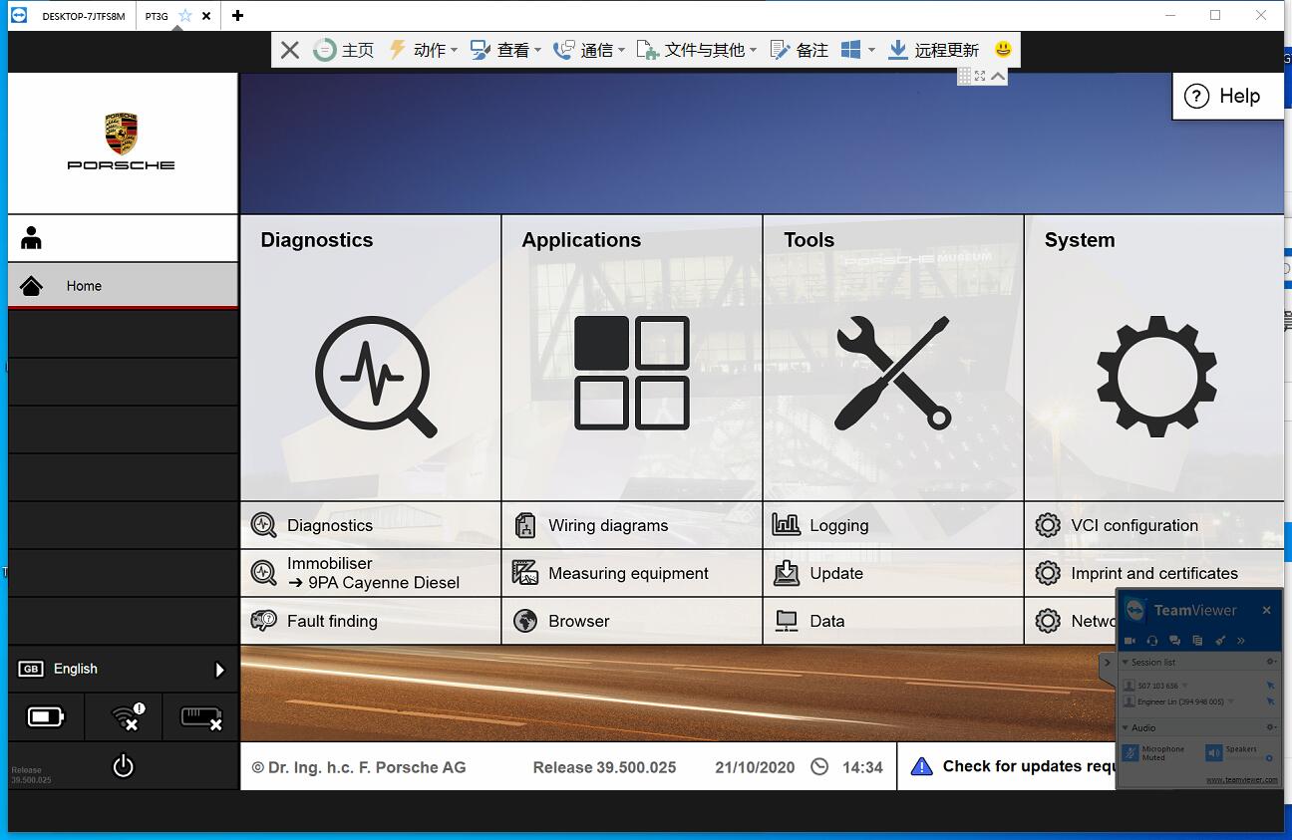Click the clock icon in status bar
Image resolution: width=1292 pixels, height=840 pixels.
click(x=819, y=766)
